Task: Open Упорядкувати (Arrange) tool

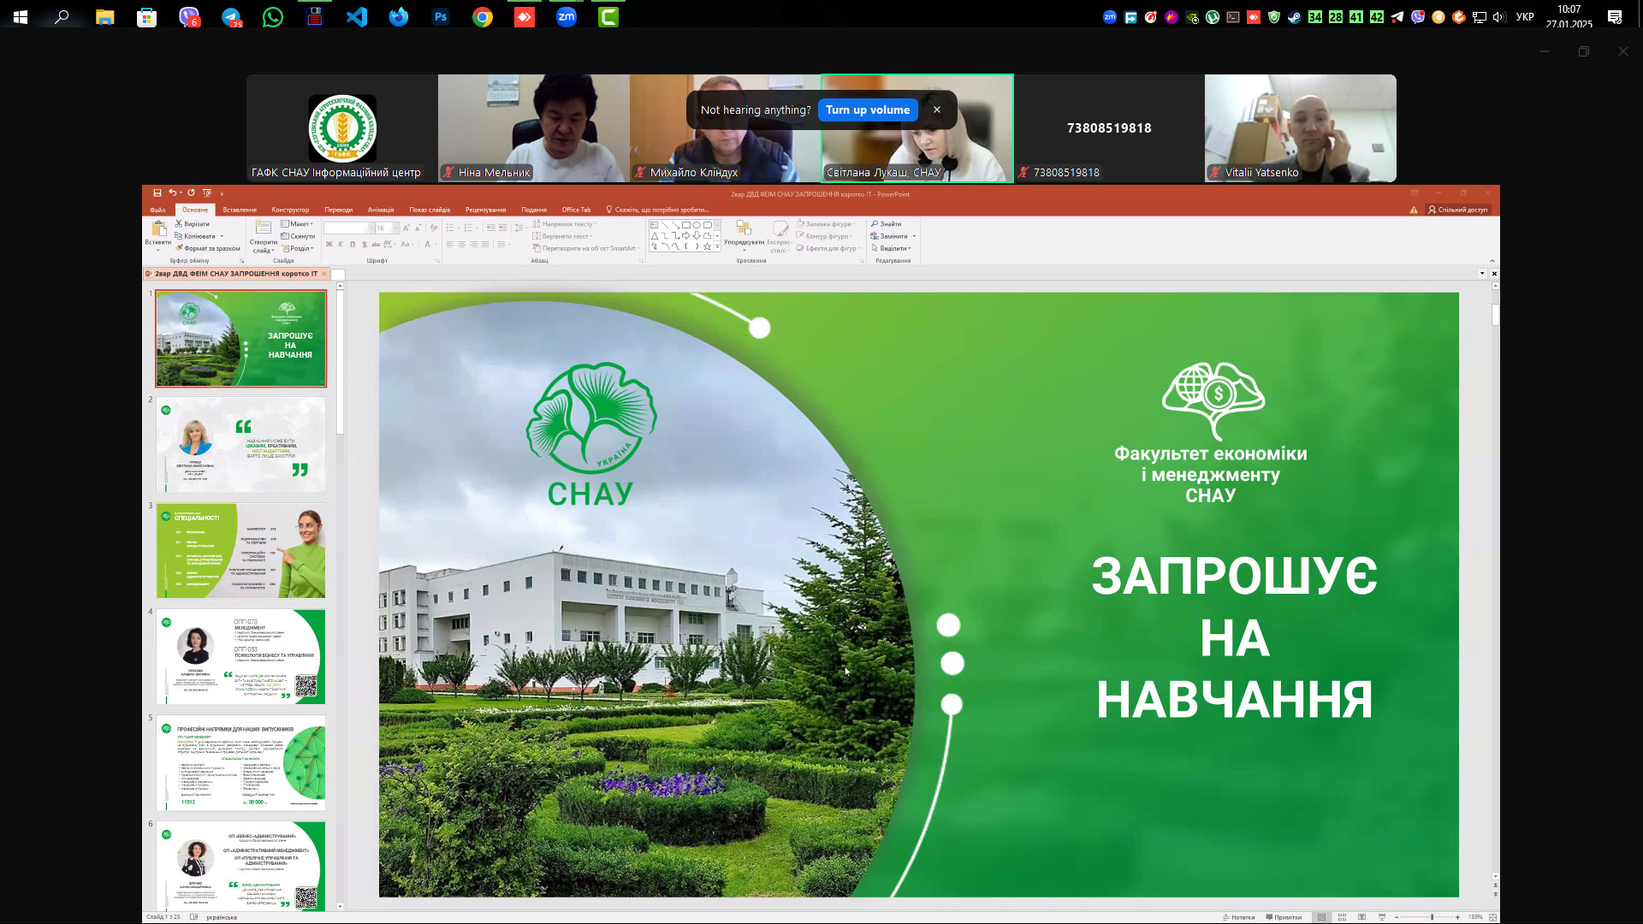Action: (744, 234)
